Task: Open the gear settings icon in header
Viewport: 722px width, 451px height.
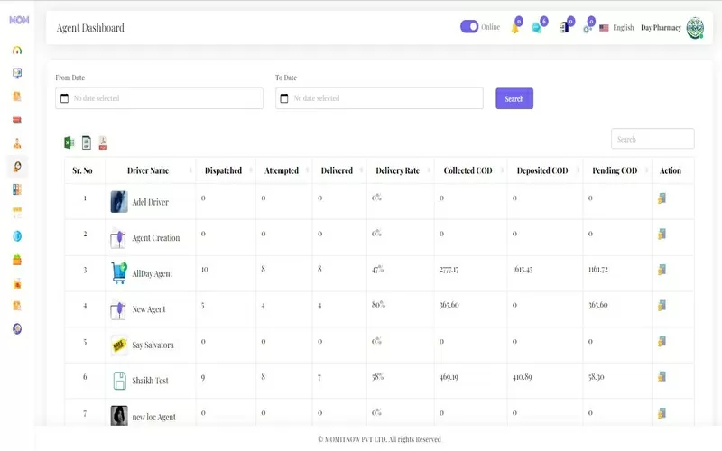Action: [588, 27]
